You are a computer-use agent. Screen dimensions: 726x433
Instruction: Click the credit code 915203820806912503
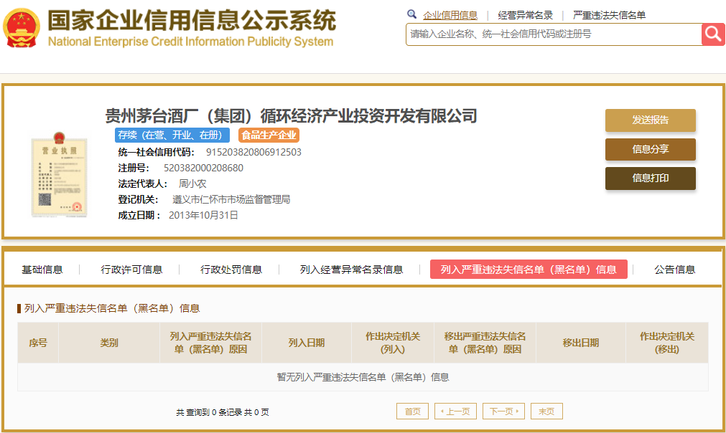[253, 153]
